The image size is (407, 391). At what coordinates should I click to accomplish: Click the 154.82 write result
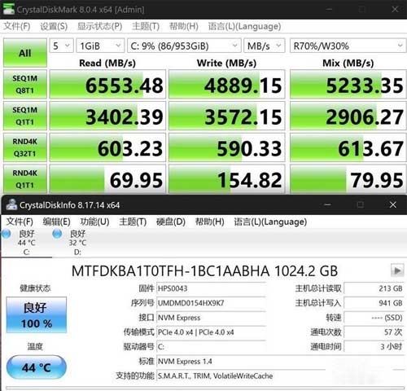coord(226,178)
